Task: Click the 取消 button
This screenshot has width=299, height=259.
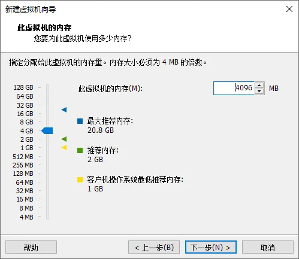Action: [268, 247]
